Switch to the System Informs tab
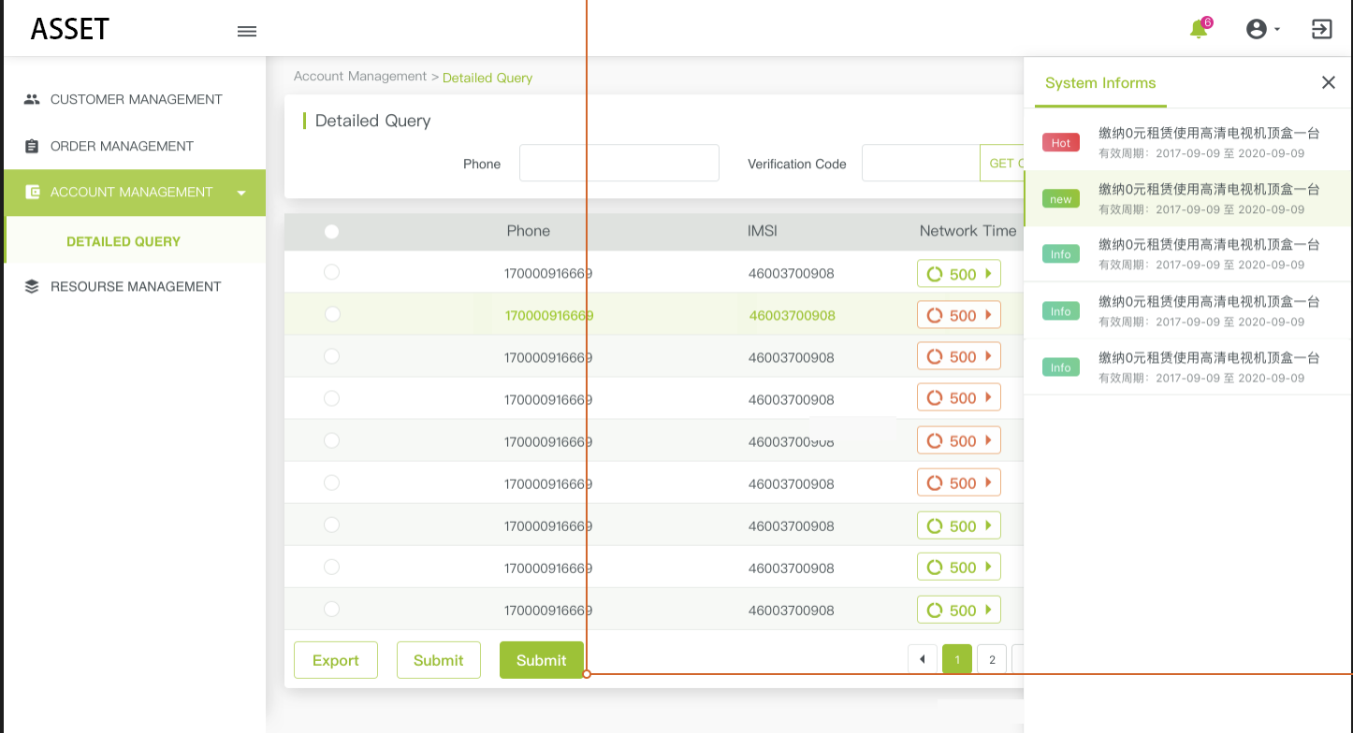Viewport: 1353px width, 733px height. (x=1100, y=83)
